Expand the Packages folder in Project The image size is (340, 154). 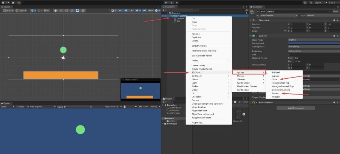pos(163,124)
